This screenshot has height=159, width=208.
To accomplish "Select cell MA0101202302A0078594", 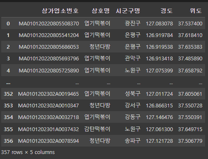I will point(48,141).
